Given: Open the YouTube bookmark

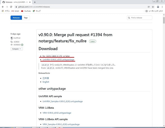Looking at the screenshot, I should 26,11.
